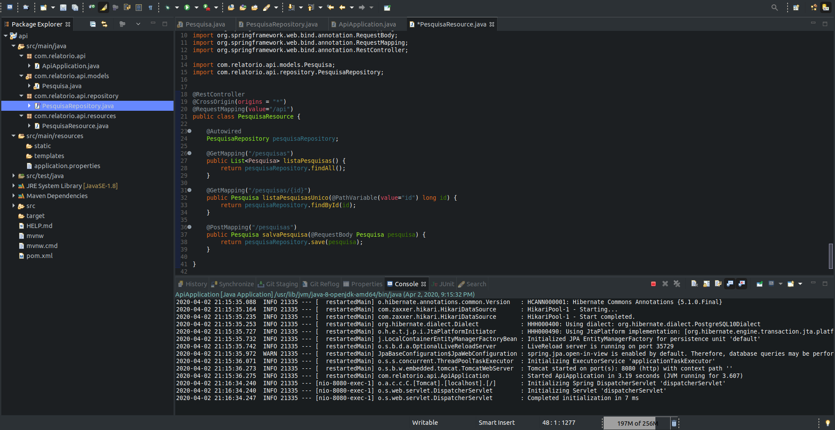Click the New file wizard icon
Screen dimensions: 835x430
click(43, 7)
